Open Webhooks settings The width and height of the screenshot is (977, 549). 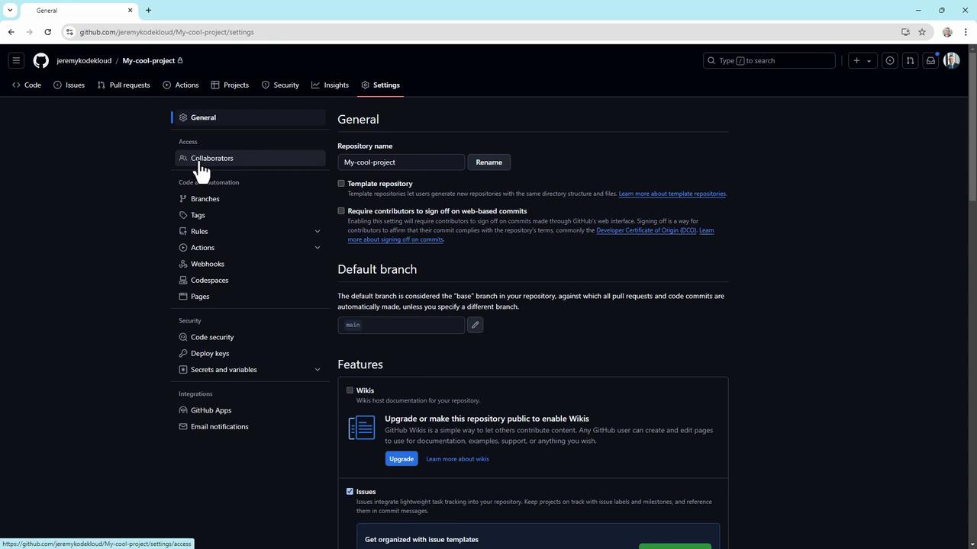click(x=251, y=264)
